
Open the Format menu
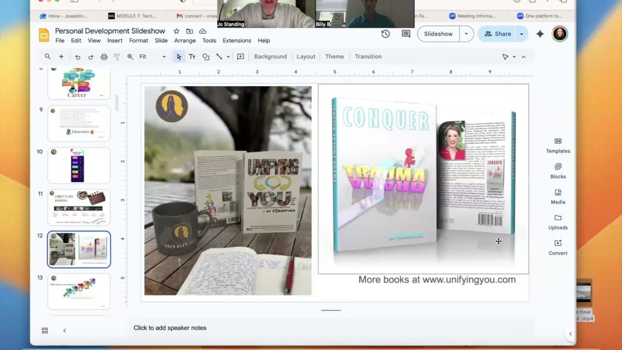[138, 41]
